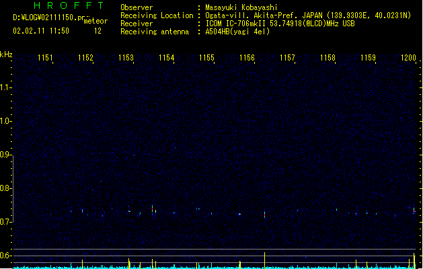Click the gray frequency range bracket on left axis
Screen dimensions: 423x269
coord(13,188)
